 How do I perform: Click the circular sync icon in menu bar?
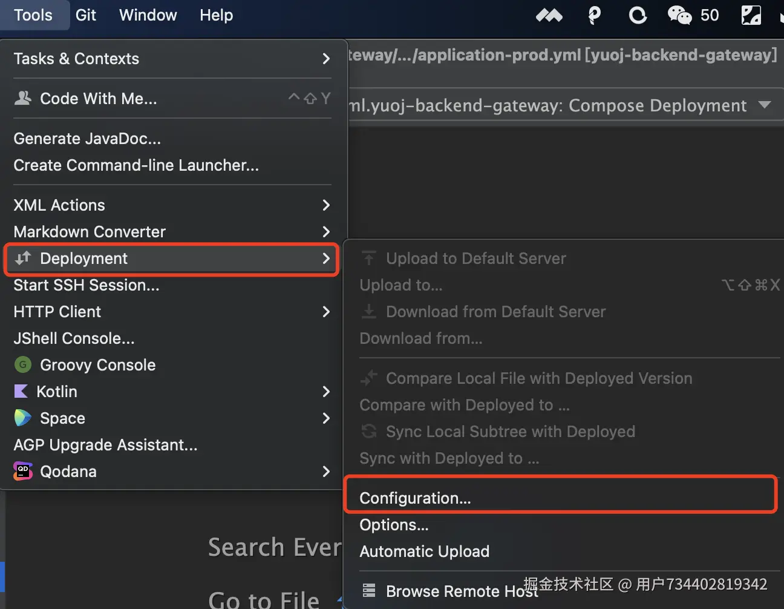(638, 16)
